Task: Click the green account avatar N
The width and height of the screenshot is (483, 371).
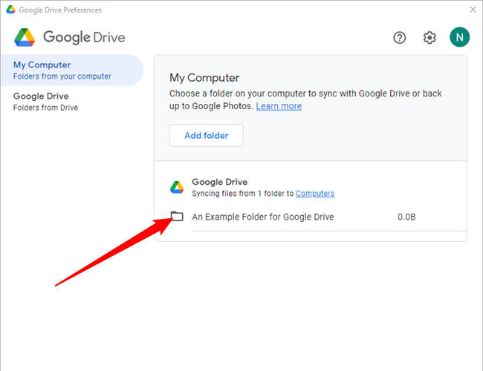Action: 459,38
